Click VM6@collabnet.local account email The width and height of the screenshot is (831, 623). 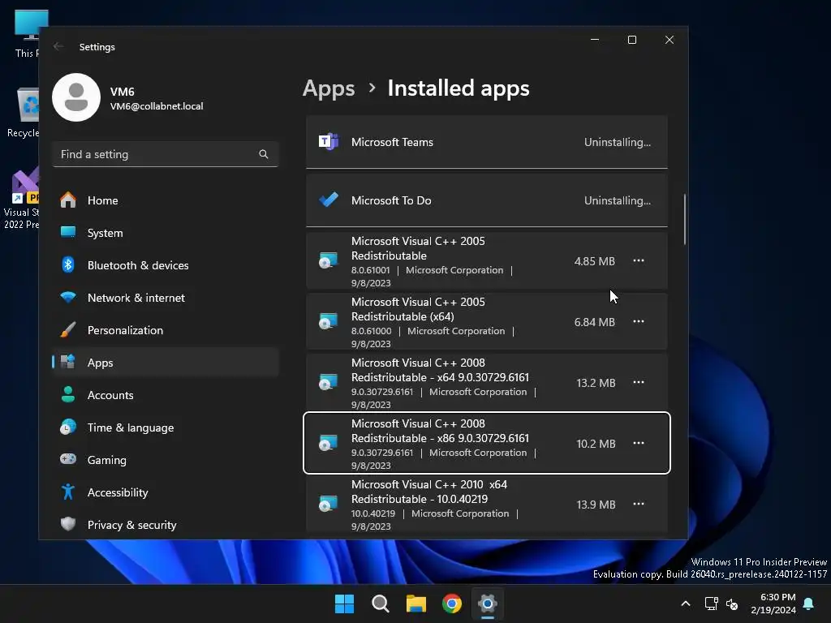coord(157,106)
